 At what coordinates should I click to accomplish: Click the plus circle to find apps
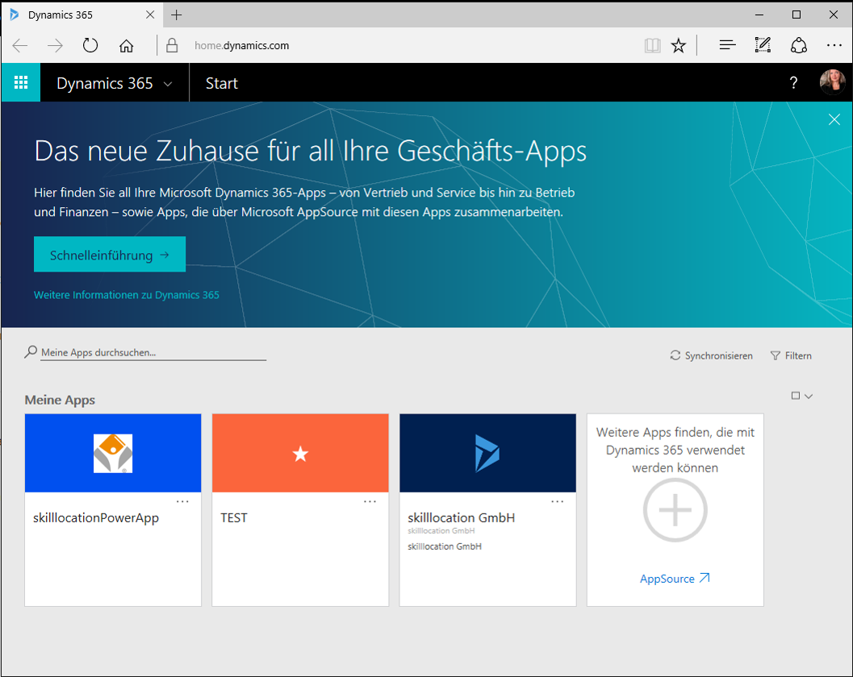click(x=675, y=509)
